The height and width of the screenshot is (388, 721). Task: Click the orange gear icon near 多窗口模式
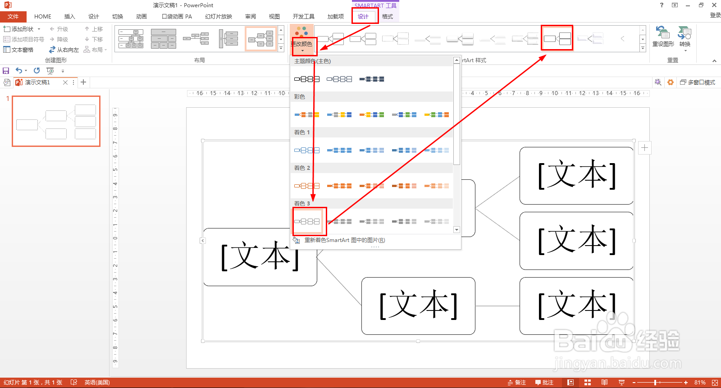[x=671, y=82]
